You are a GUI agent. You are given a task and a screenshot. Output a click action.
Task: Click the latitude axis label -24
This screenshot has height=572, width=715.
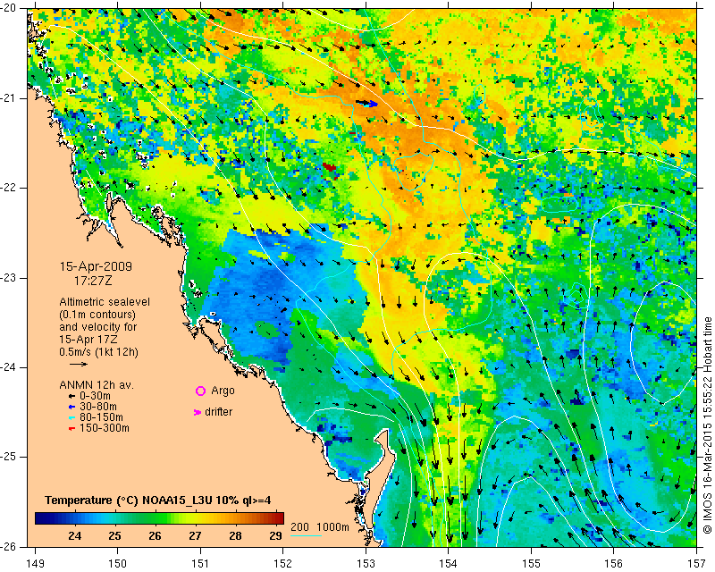8,367
